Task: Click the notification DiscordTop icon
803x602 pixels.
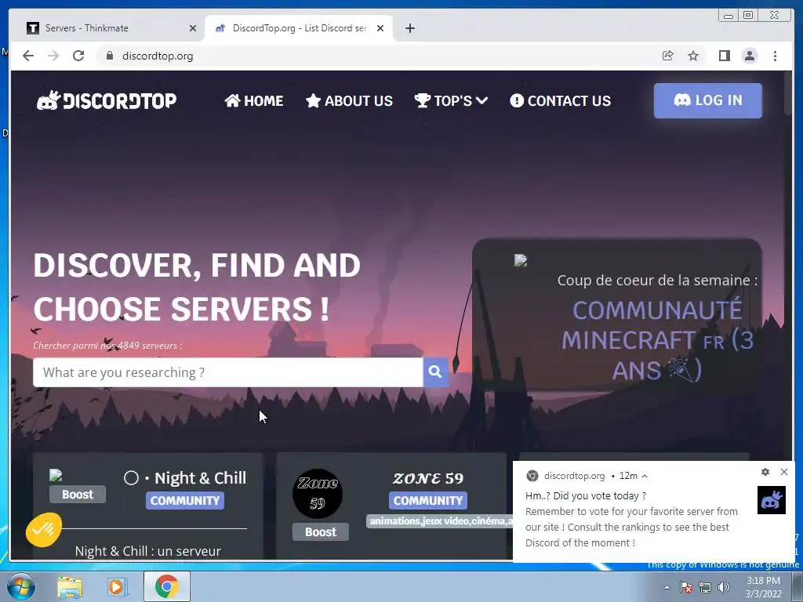Action: pos(772,499)
